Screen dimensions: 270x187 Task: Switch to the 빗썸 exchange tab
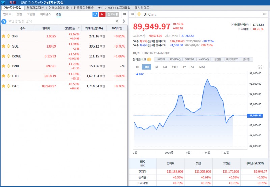[x=19, y=14]
